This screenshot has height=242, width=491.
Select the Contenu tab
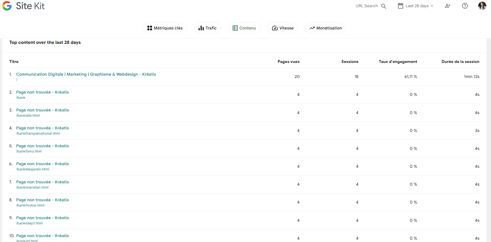pos(244,28)
